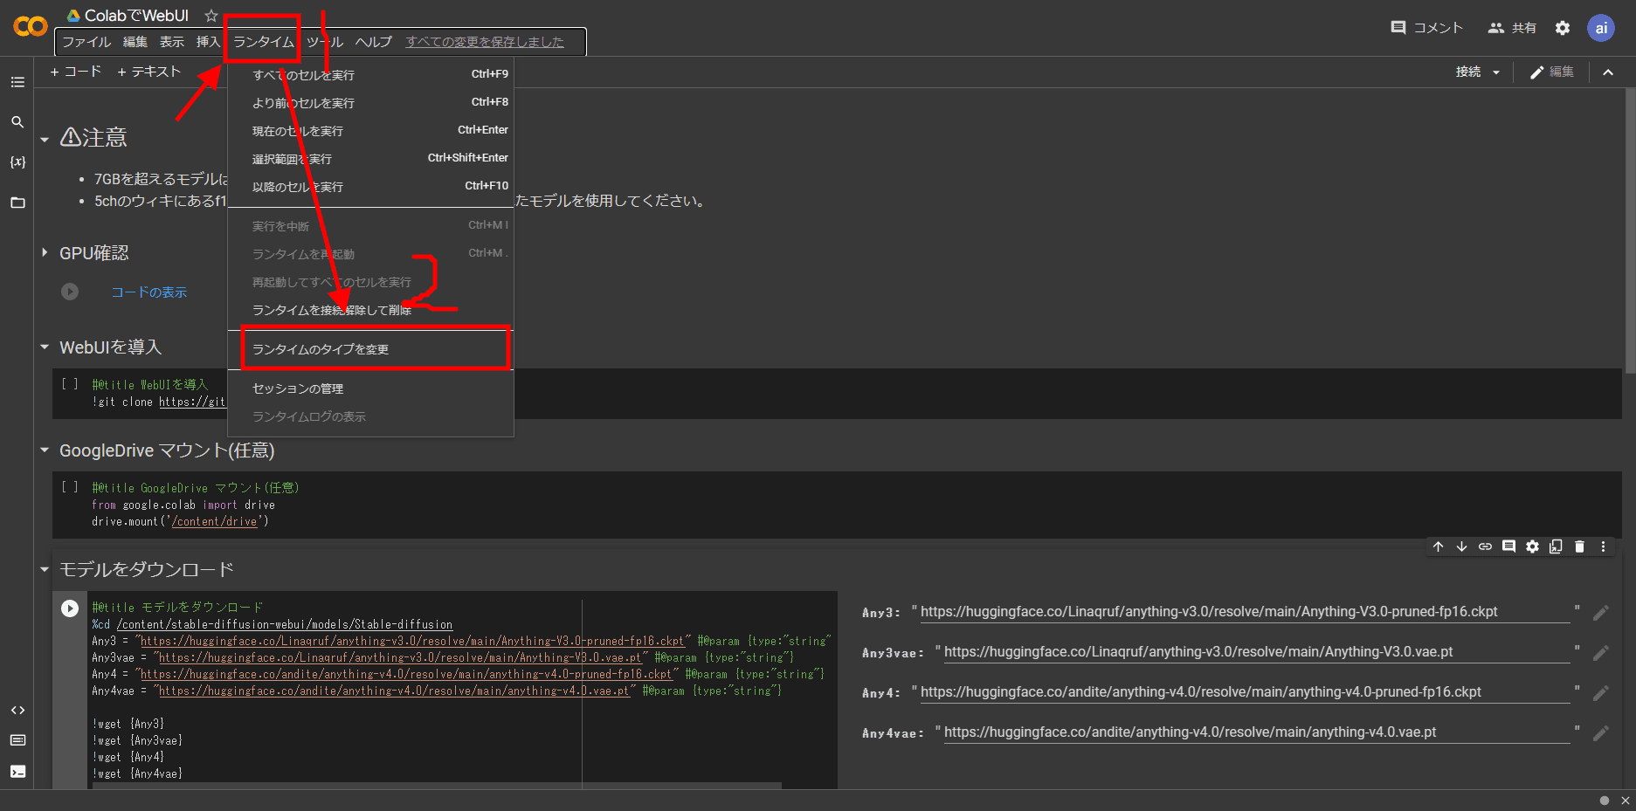Click the settings gear in top header
Viewport: 1636px width, 811px height.
pyautogui.click(x=1563, y=28)
